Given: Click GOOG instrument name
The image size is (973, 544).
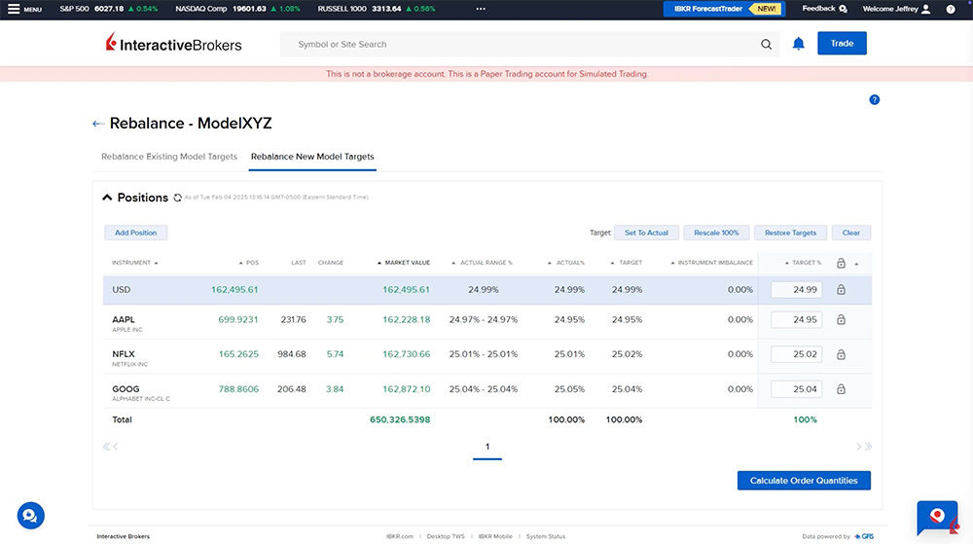Looking at the screenshot, I should pyautogui.click(x=126, y=389).
